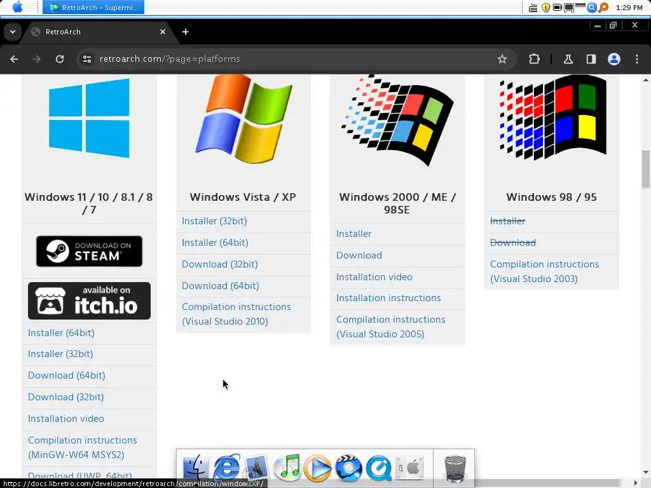Screen dimensions: 651x488
Task: Open Installation video under Windows 2000 / ME
Action: (x=374, y=277)
